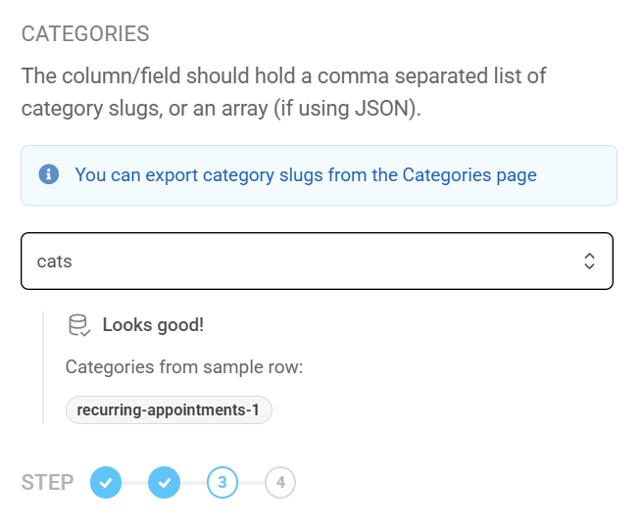Select the current step 3 circle
Screen dimensions: 642x528
coord(222,482)
